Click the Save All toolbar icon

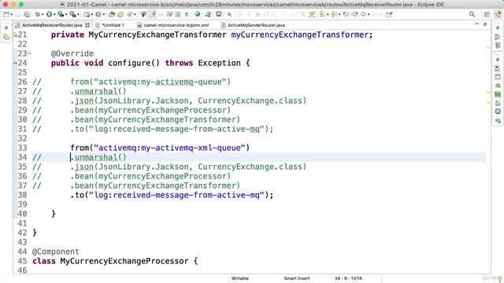point(27,14)
